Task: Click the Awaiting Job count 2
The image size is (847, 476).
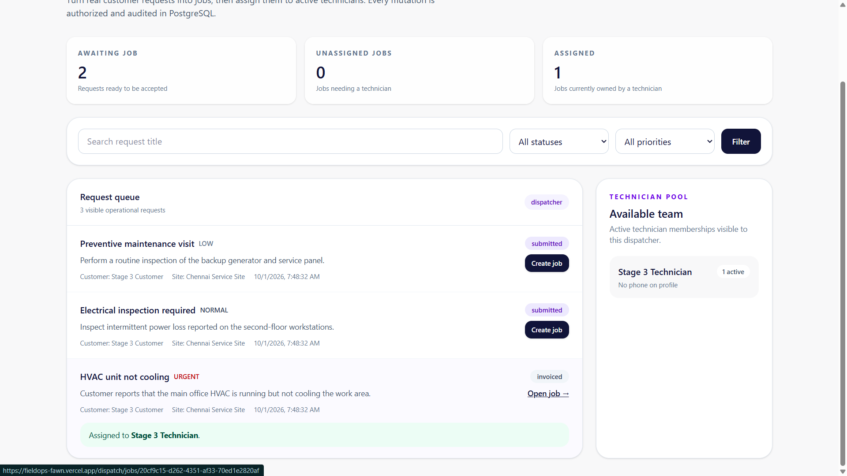Action: (82, 72)
